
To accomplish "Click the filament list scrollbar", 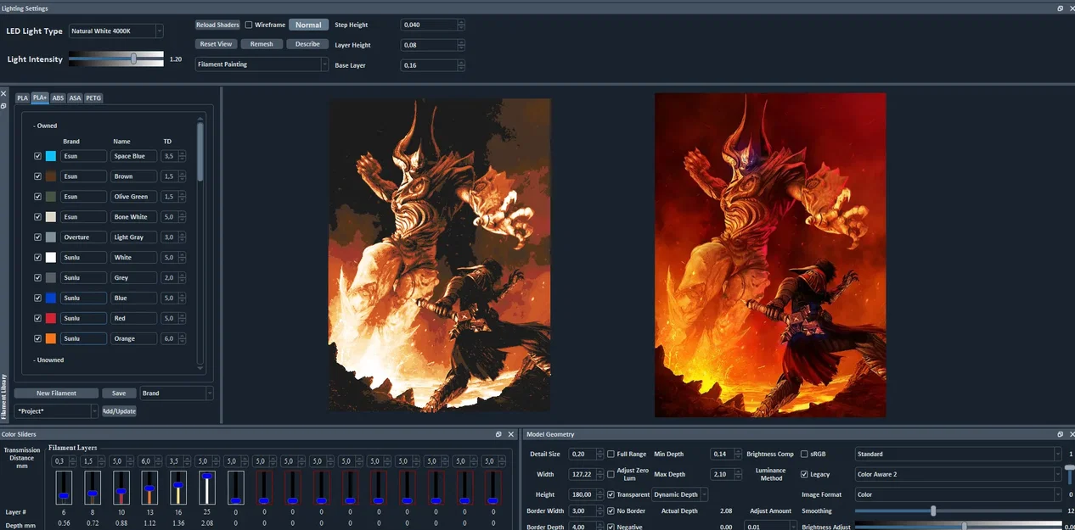I will (x=200, y=151).
